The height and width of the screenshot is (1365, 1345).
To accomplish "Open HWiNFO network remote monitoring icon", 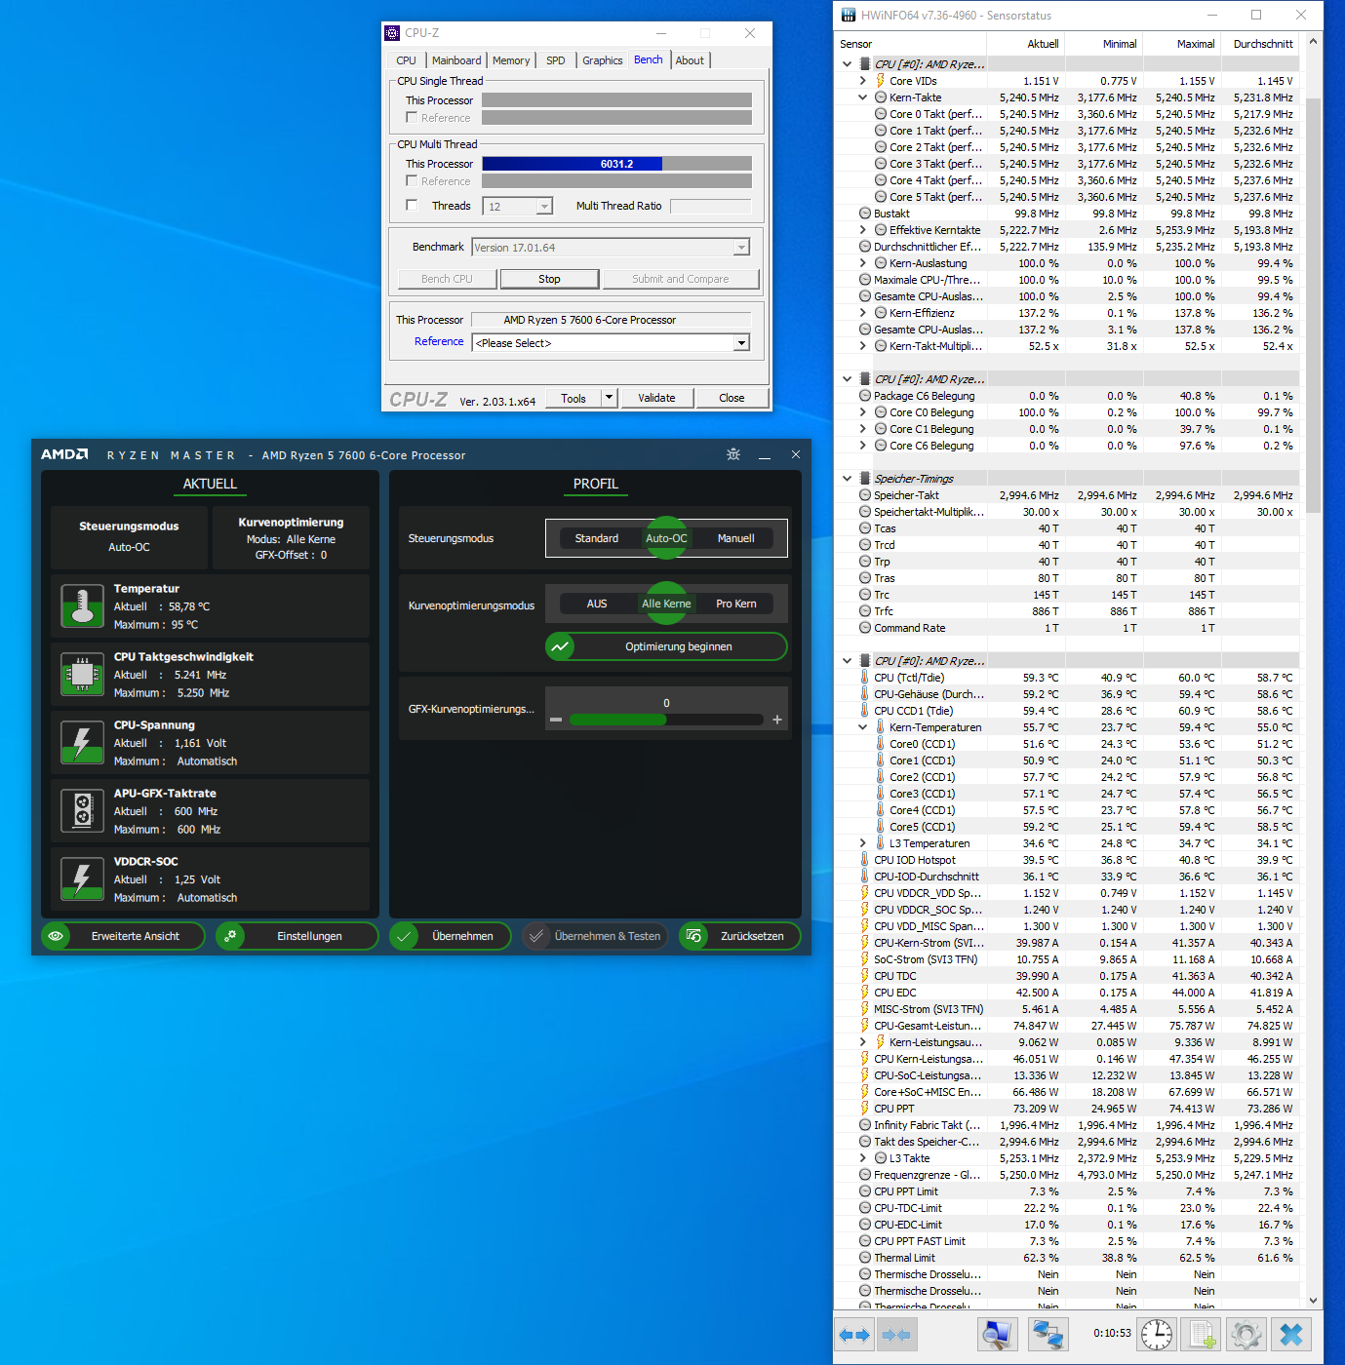I will tap(1048, 1335).
